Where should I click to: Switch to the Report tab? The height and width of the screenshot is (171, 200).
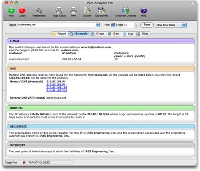click(x=60, y=34)
